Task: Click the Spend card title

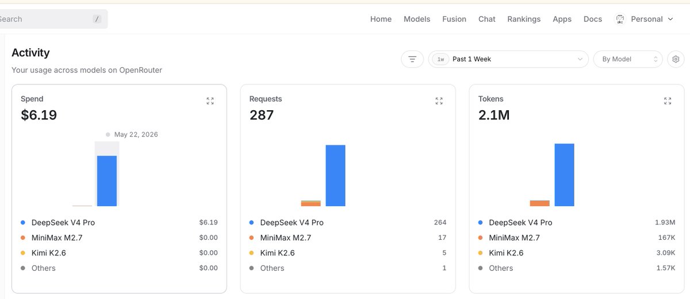Action: coord(32,99)
